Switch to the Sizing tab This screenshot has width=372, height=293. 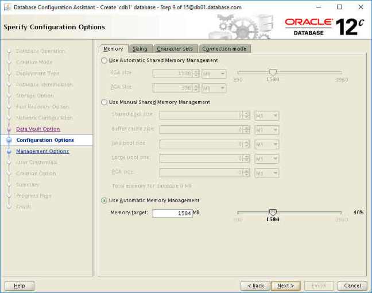click(x=139, y=49)
